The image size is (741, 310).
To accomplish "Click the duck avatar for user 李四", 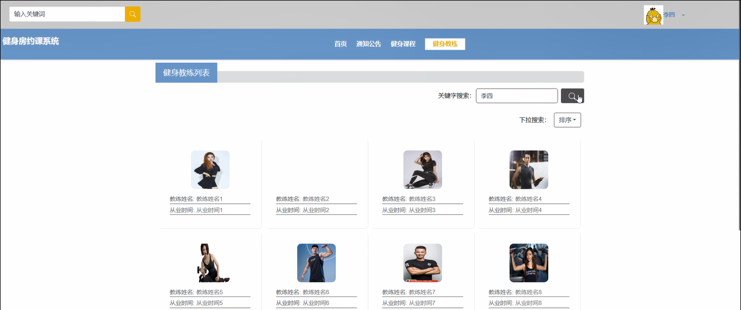I will (653, 15).
